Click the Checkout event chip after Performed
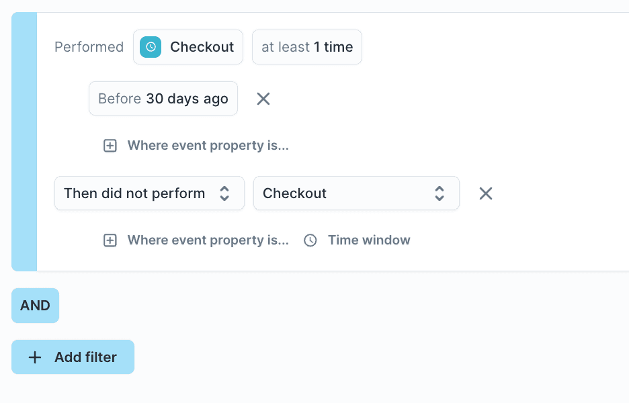This screenshot has height=403, width=629. pyautogui.click(x=188, y=47)
